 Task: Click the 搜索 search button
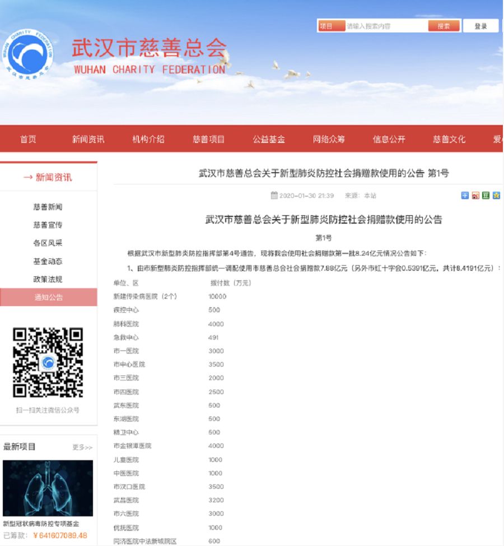[443, 25]
